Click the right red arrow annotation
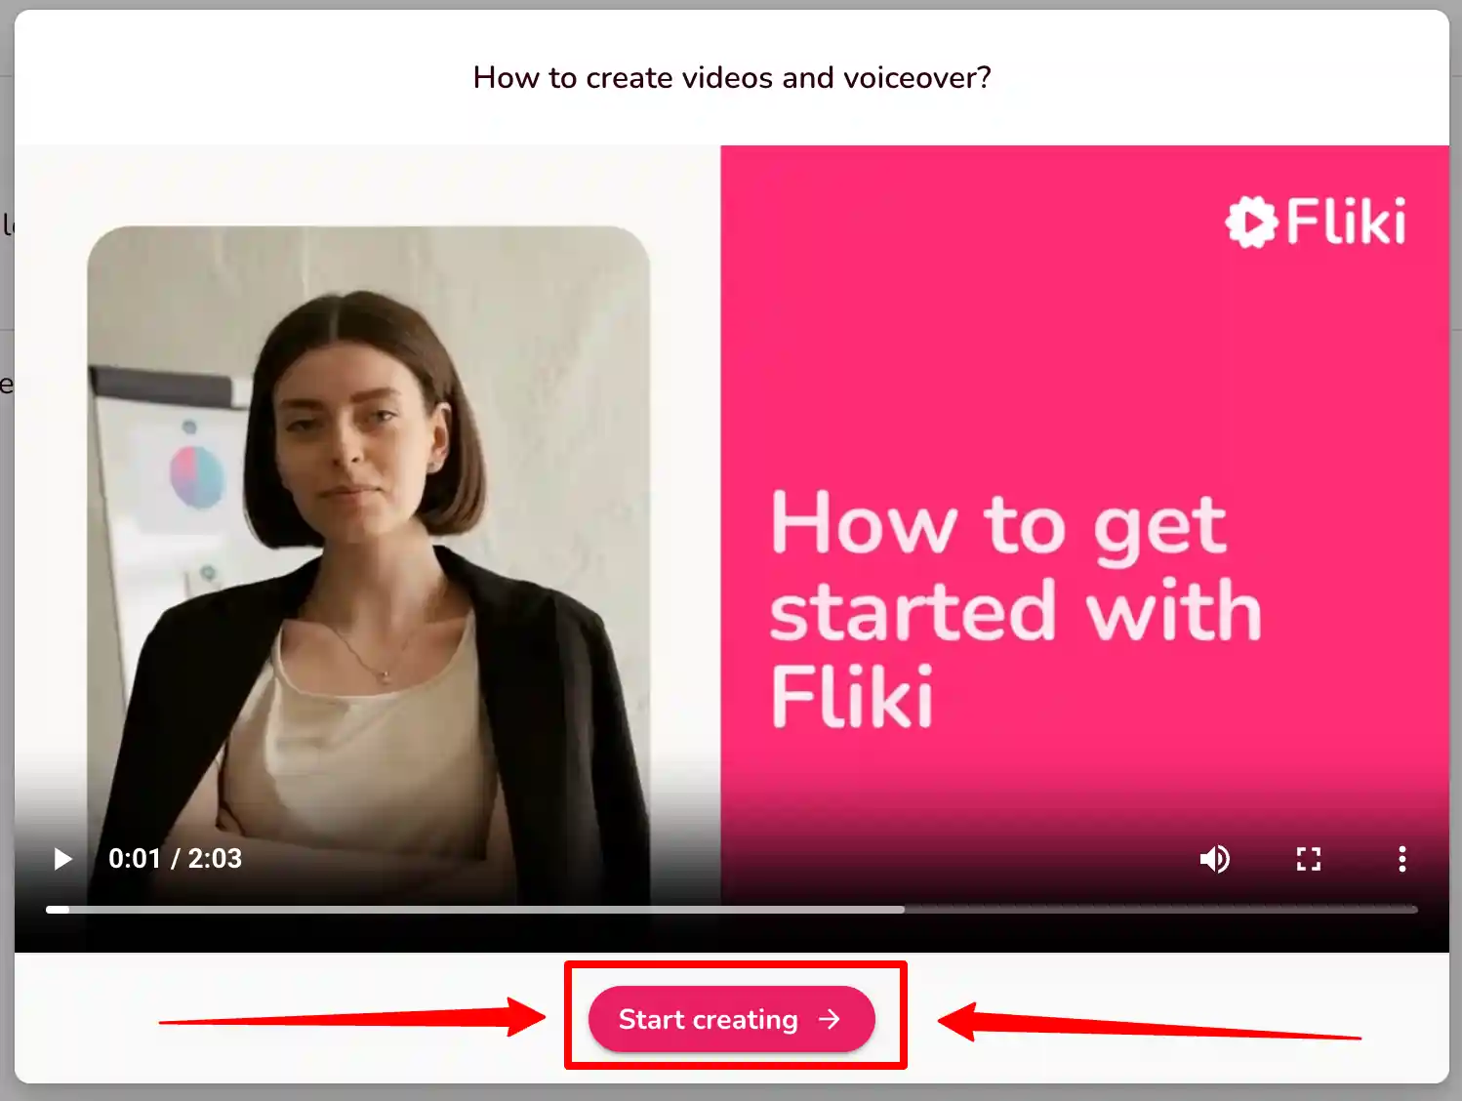Screen dimensions: 1462x1101 tap(1149, 1023)
